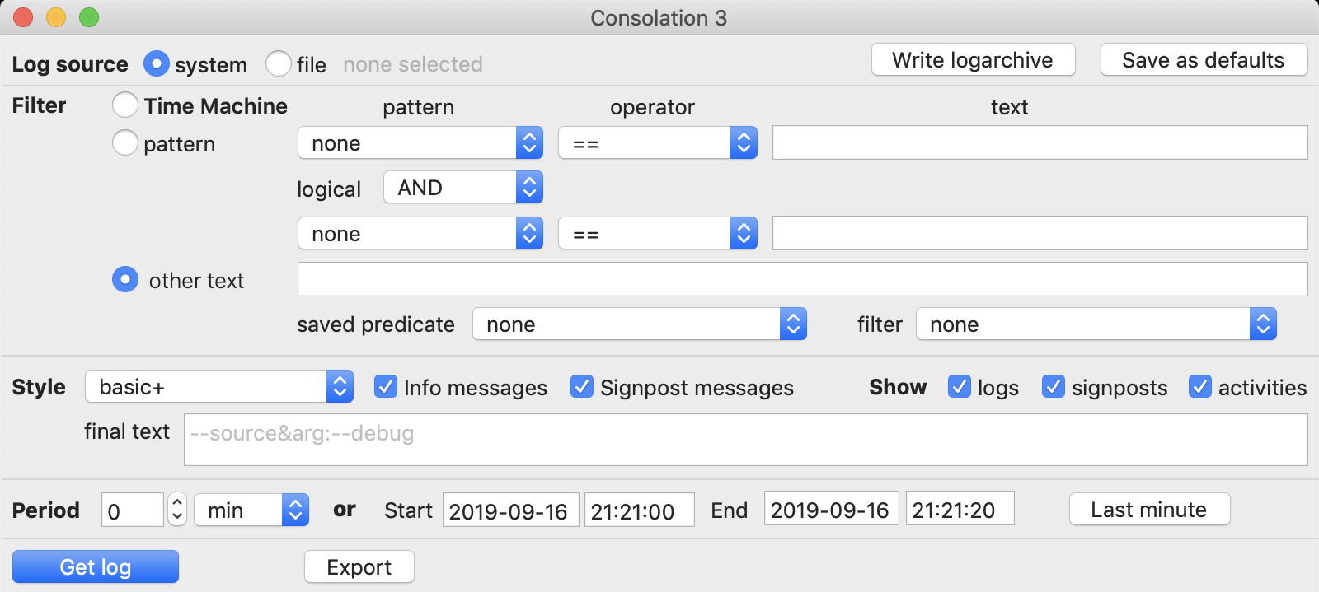Screen dimensions: 1319x592
Task: Change the period unit min dropdown
Action: point(251,510)
